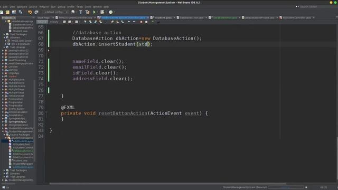The height and width of the screenshot is (190, 338).
Task: Switch editor to Source view
Action: coord(42,22)
